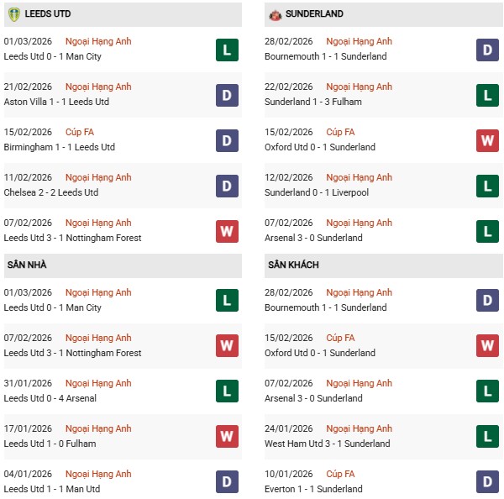Open the Chelsea 2 - 2 Leeds Utd match

(51, 192)
